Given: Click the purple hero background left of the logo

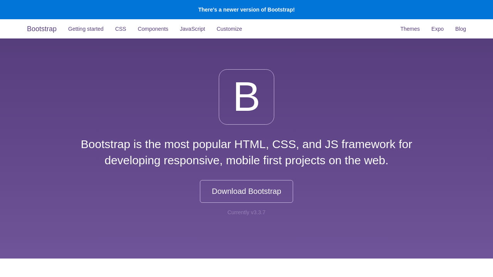Looking at the screenshot, I should (x=116, y=96).
